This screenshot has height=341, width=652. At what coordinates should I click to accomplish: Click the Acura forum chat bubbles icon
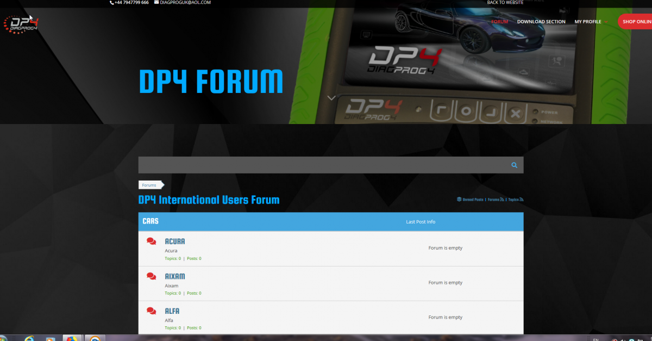pos(152,241)
